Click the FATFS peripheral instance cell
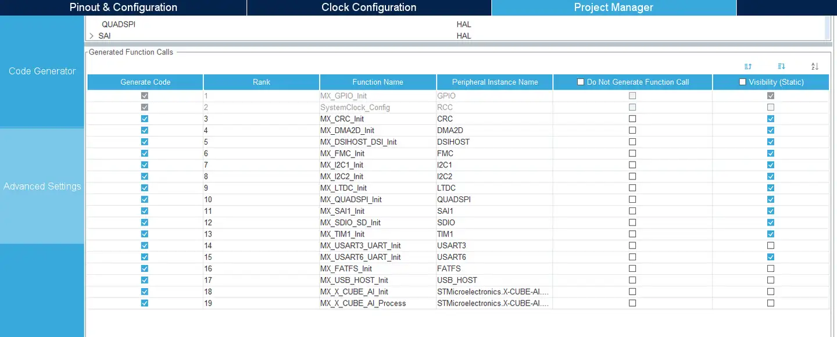Viewport: 837px width, 337px height. (495, 268)
